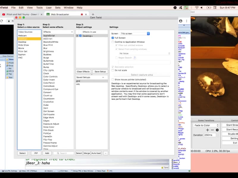The image size is (238, 178).
Task: Open the Fade to Color transition dropdown
Action: 206,125
